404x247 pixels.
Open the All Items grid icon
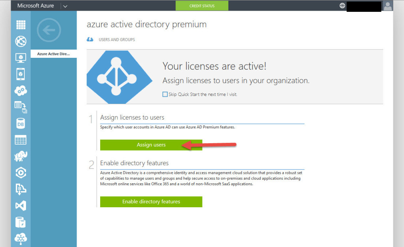[x=21, y=24]
